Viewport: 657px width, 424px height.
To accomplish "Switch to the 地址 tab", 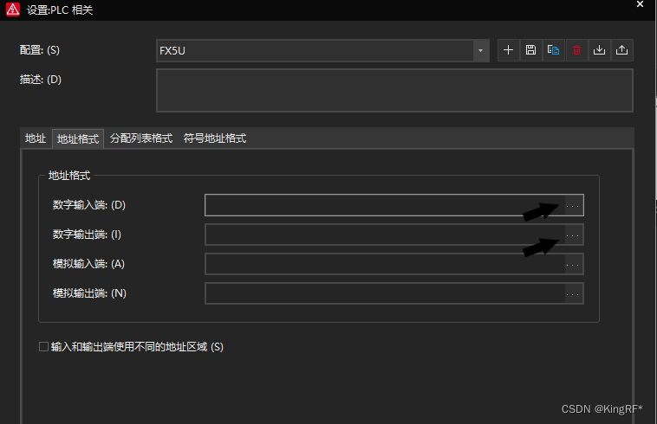I will pos(36,138).
